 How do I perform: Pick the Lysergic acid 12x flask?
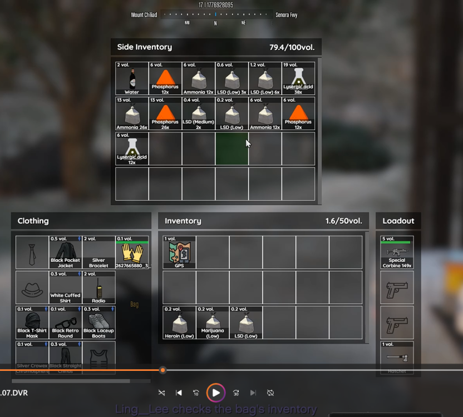[x=132, y=148]
